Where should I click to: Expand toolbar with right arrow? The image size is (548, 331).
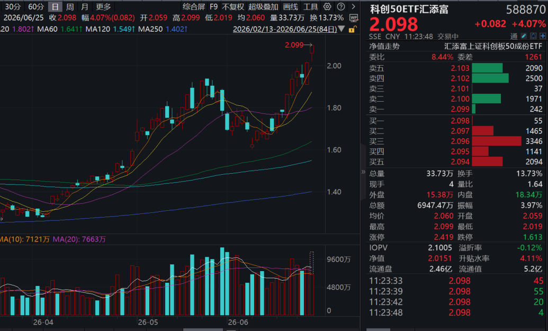coord(353,7)
